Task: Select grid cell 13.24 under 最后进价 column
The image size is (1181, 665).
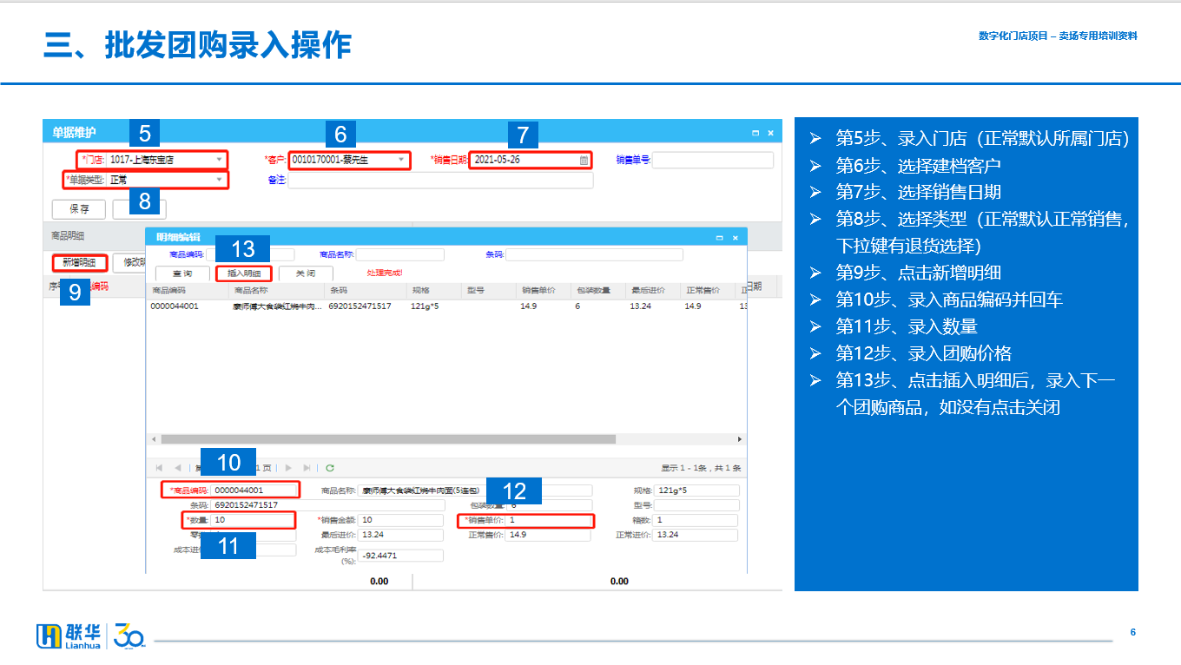Action: point(641,306)
